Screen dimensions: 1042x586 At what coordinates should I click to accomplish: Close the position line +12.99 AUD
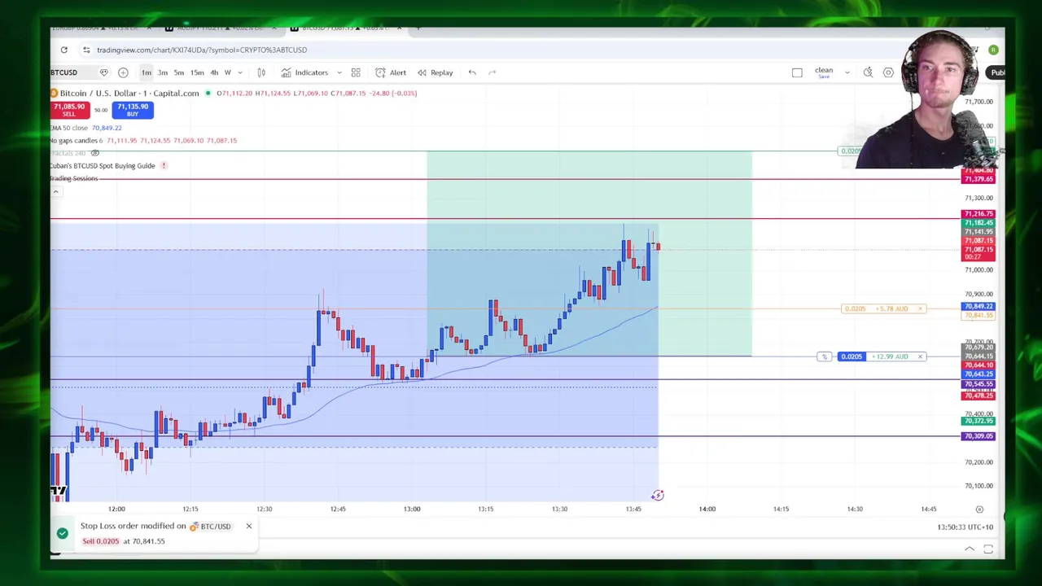(920, 356)
